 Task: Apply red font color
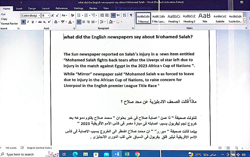coord(70,22)
